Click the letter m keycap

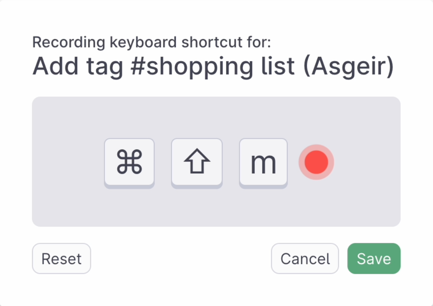pyautogui.click(x=263, y=163)
